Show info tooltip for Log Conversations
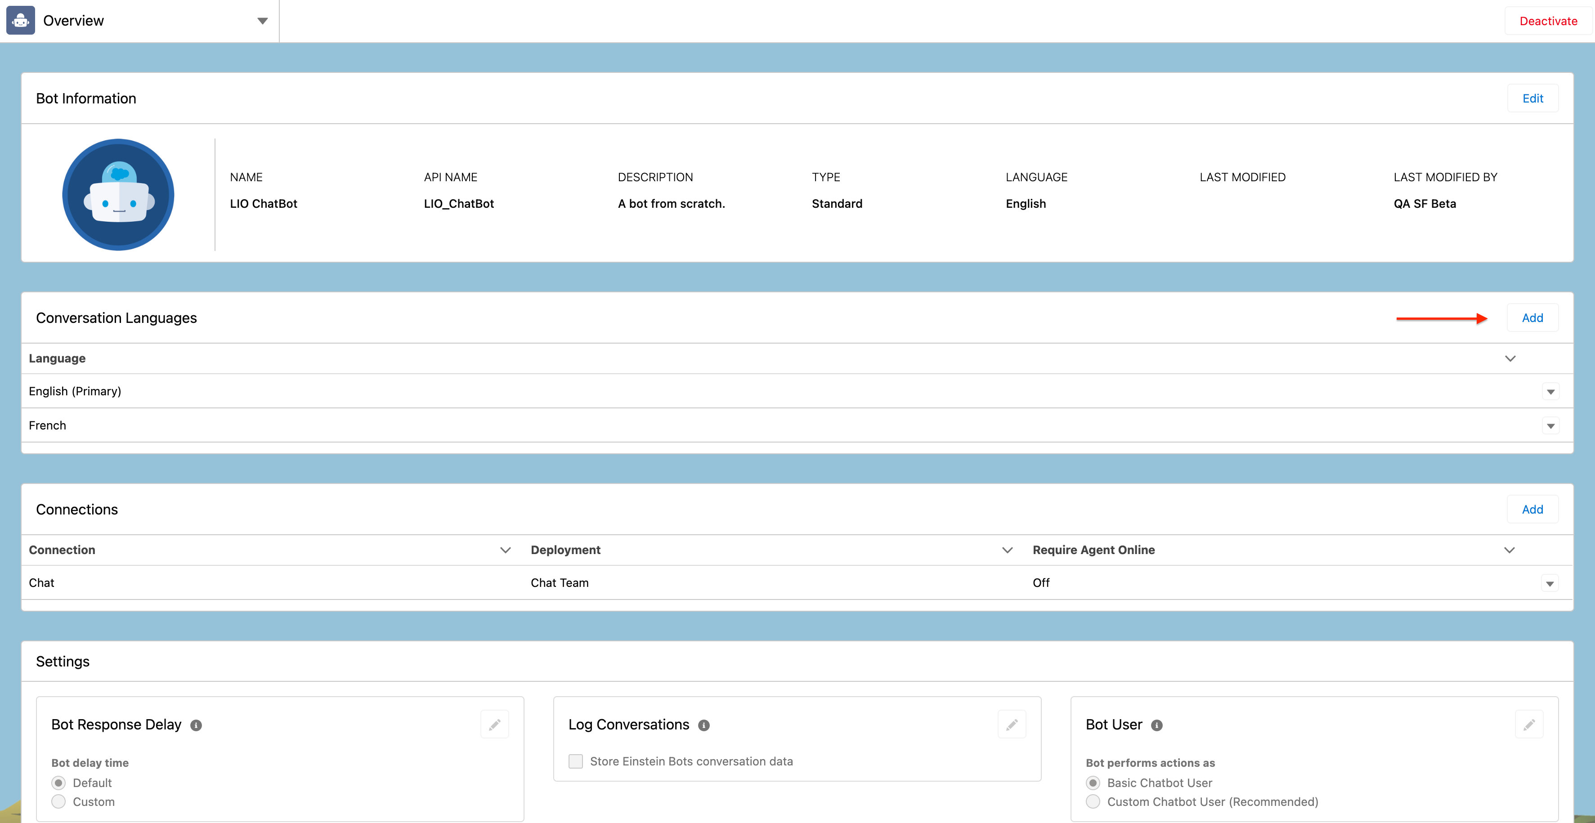Image resolution: width=1595 pixels, height=823 pixels. point(704,725)
